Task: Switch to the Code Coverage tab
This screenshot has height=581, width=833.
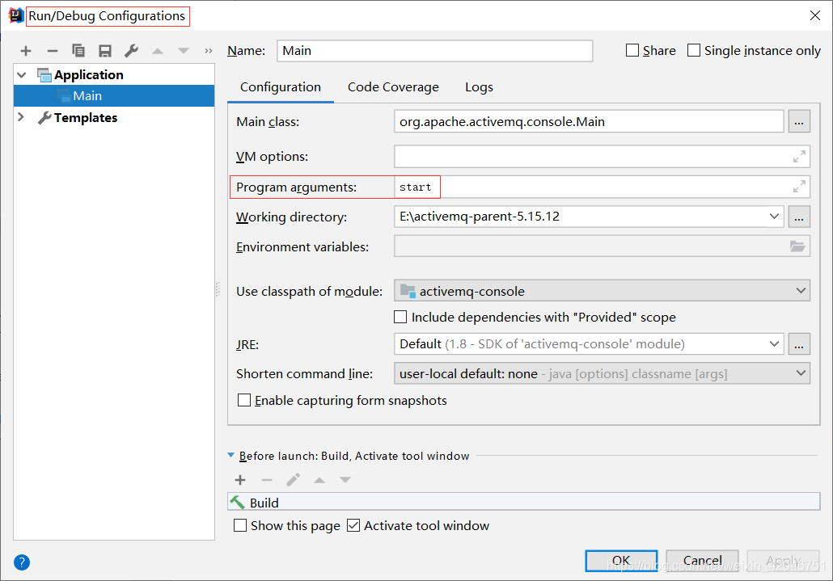Action: coord(393,86)
